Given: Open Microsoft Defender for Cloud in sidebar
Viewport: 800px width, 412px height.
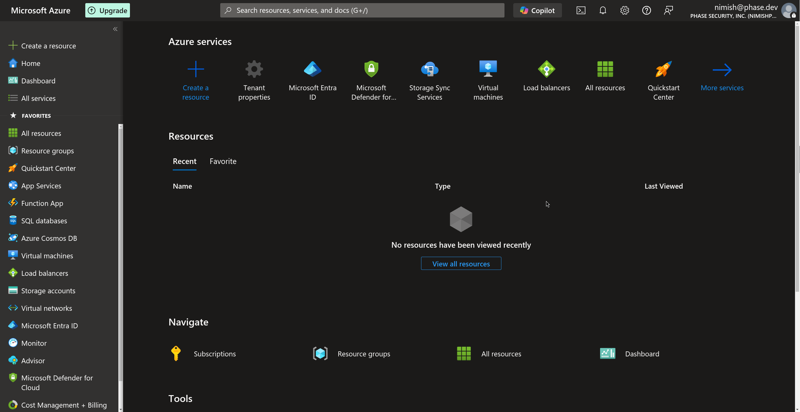Looking at the screenshot, I should coord(59,383).
